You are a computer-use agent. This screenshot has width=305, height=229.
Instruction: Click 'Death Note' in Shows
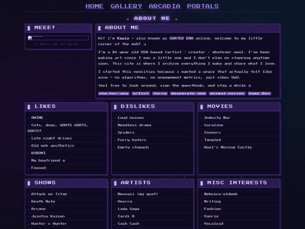(x=43, y=201)
